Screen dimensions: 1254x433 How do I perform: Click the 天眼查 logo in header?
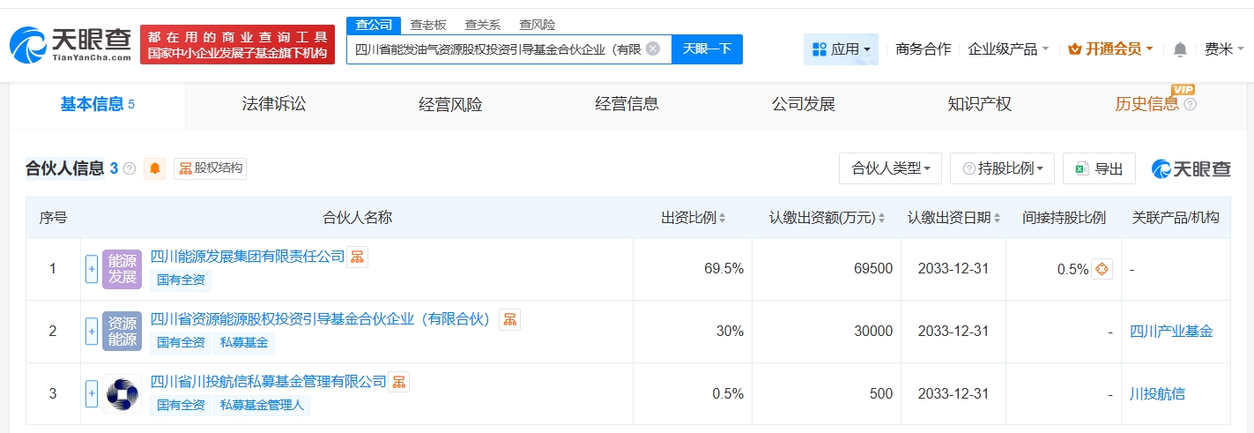(70, 44)
